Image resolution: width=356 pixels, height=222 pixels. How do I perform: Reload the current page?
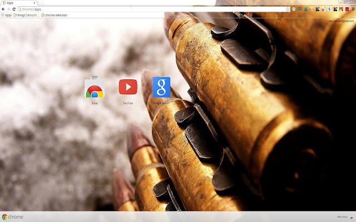tap(14, 9)
